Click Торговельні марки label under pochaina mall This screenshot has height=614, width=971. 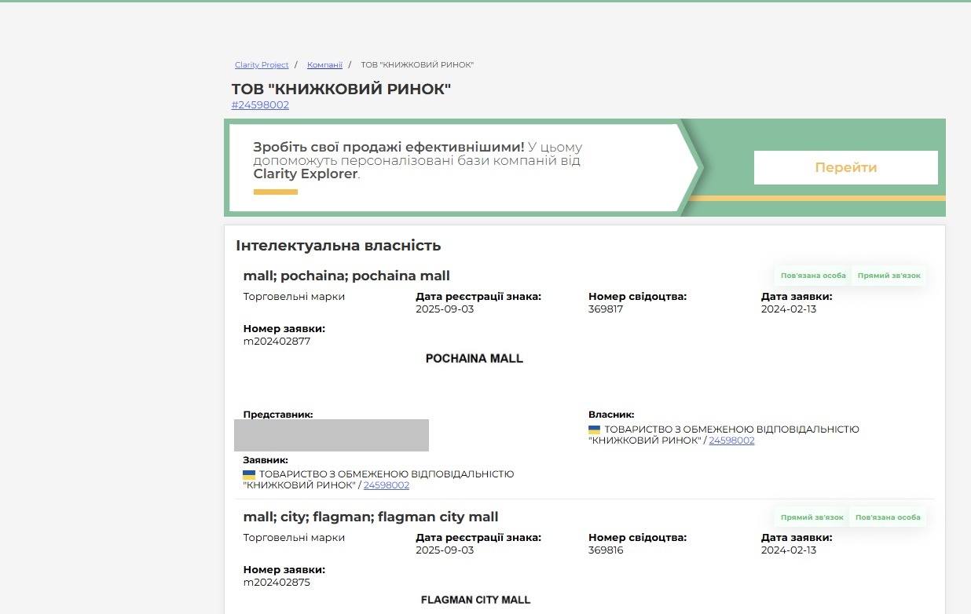click(294, 297)
